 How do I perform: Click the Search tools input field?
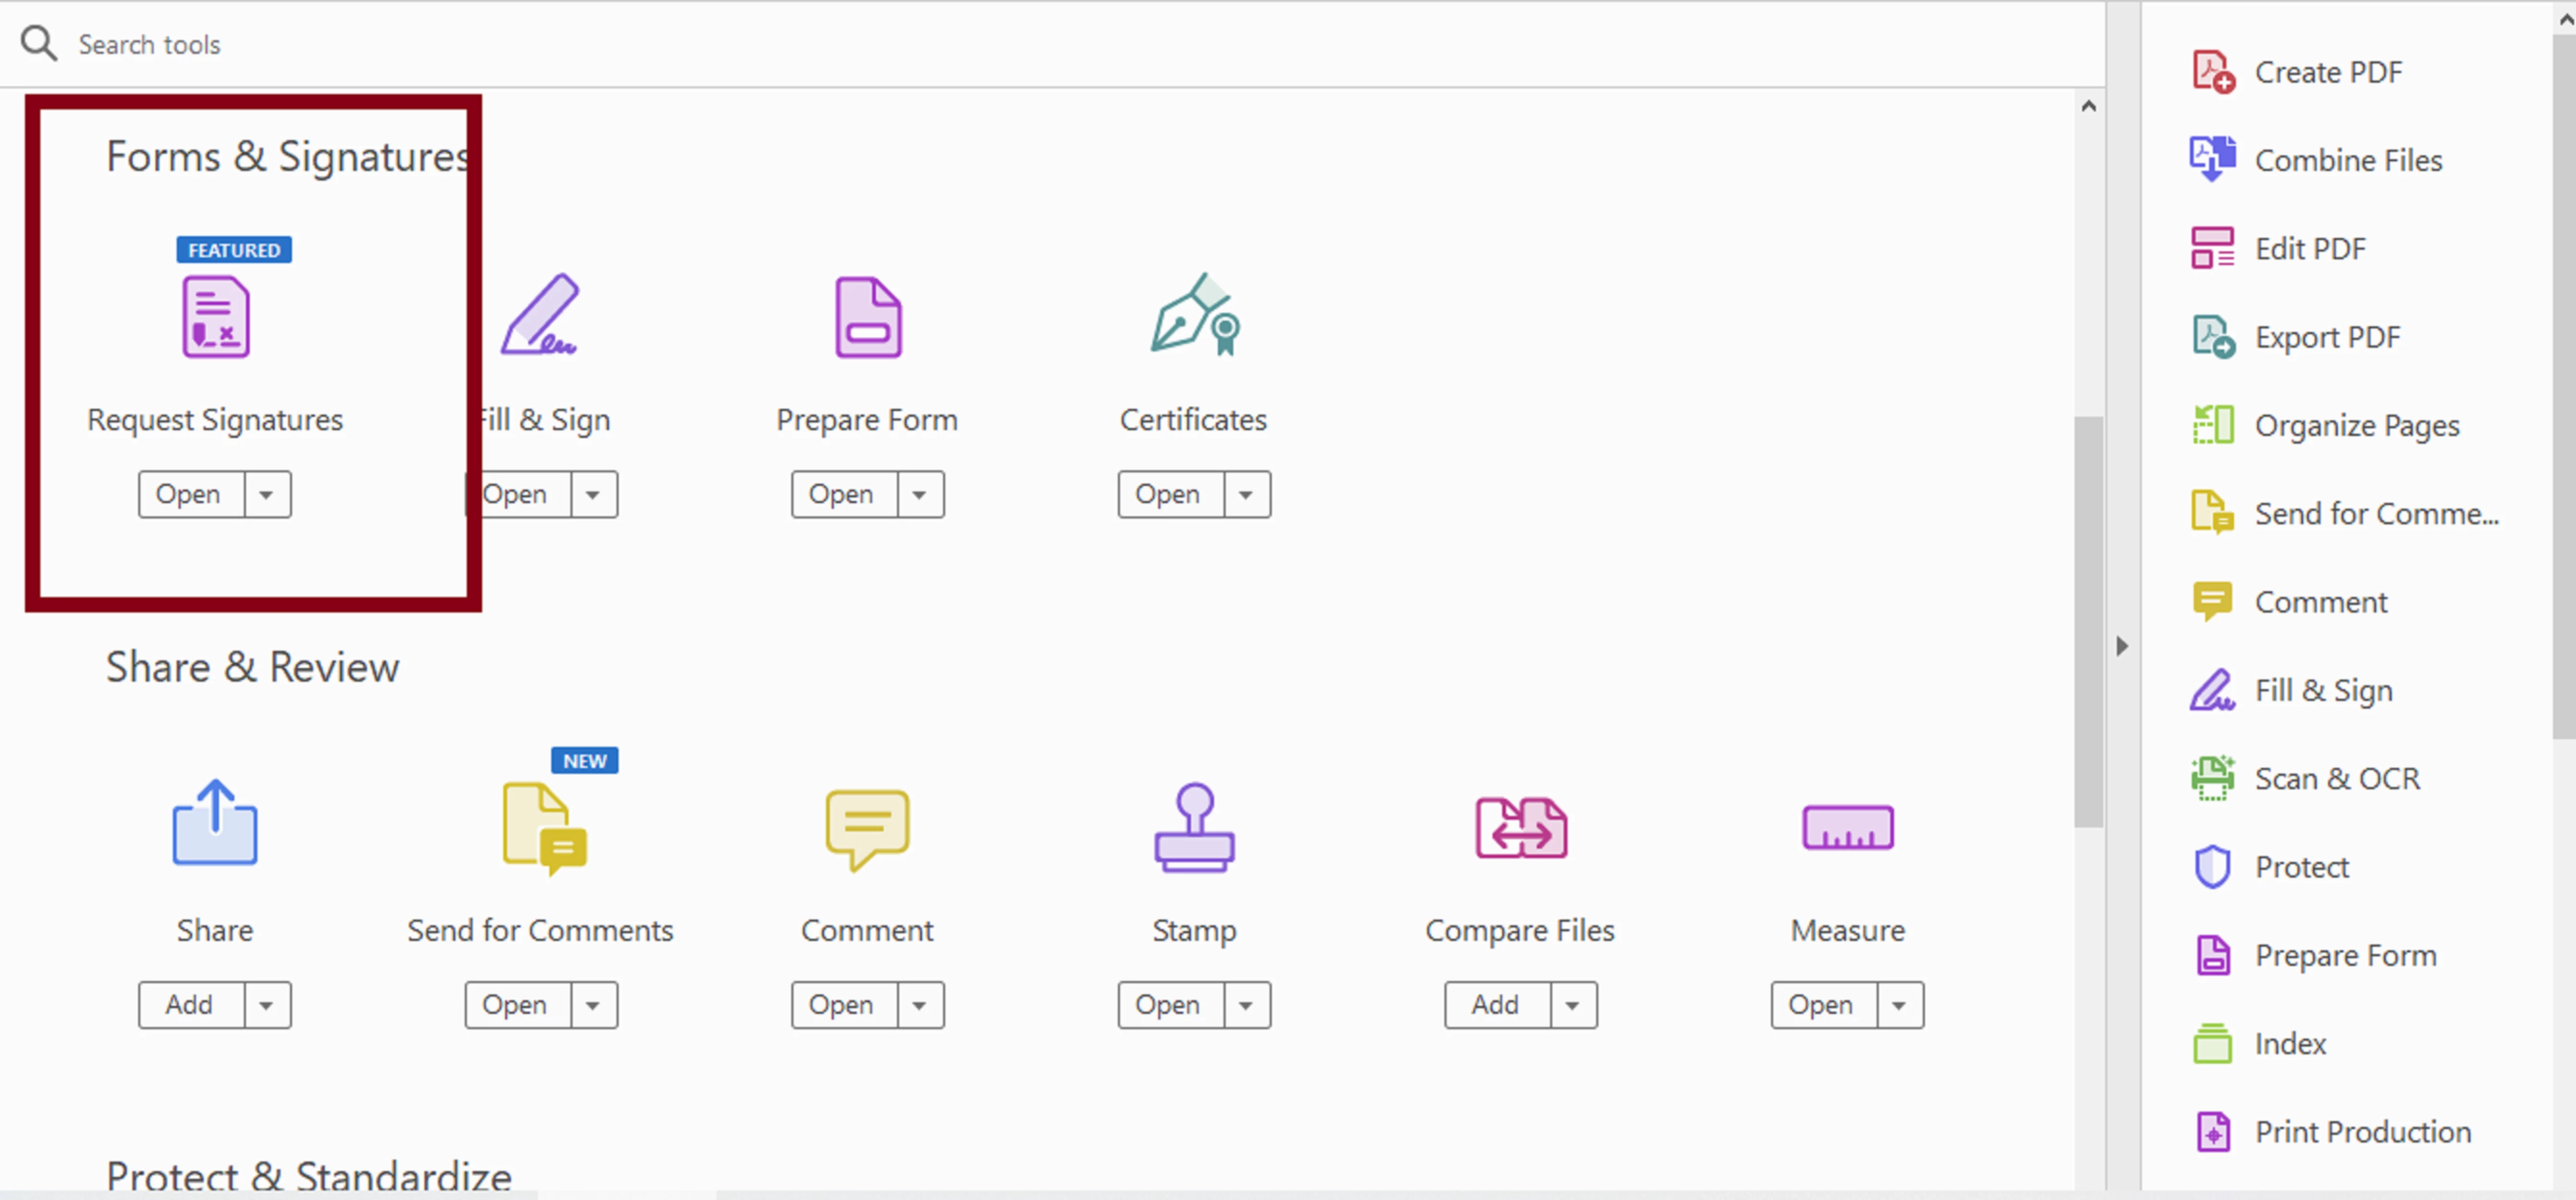(x=600, y=45)
